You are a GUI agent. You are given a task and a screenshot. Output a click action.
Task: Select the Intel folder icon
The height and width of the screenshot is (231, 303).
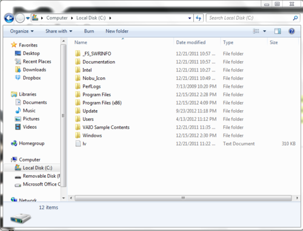[78, 70]
